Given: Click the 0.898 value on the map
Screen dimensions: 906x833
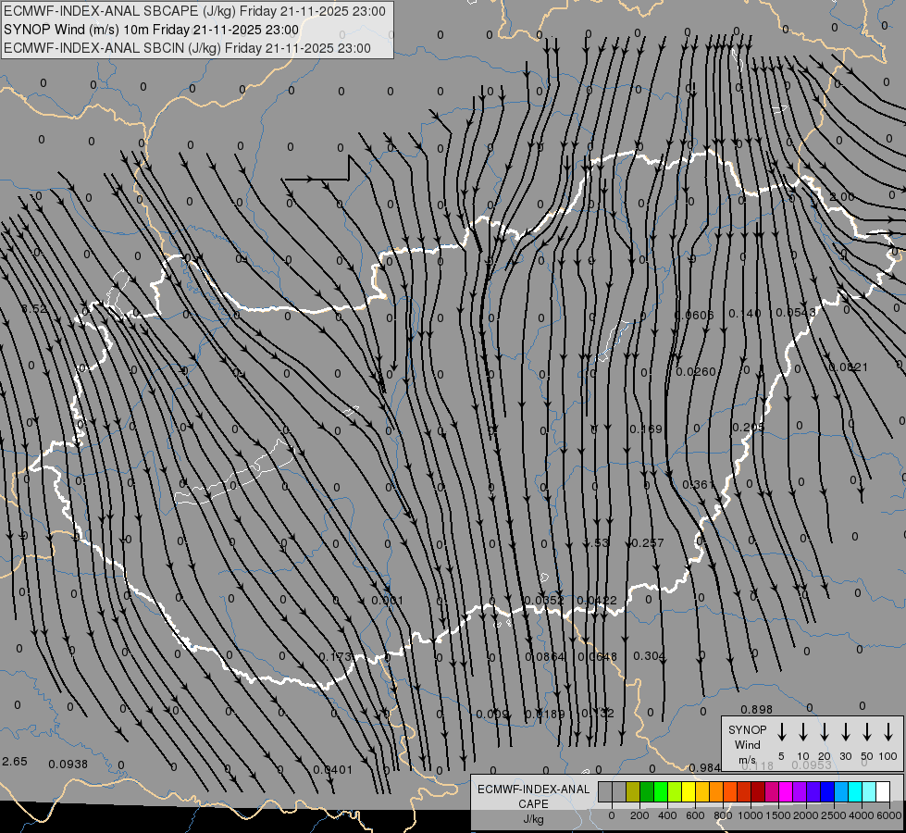Looking at the screenshot, I should click(757, 709).
